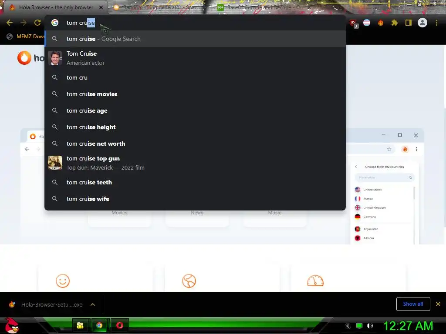Open the Hola-Browser-Setup.exe download item
The height and width of the screenshot is (334, 446).
47,304
